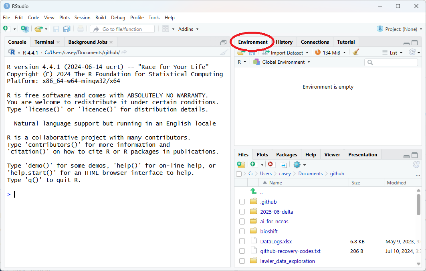Click the broom icon in Environment toolbar
This screenshot has width=426, height=271.
[356, 53]
